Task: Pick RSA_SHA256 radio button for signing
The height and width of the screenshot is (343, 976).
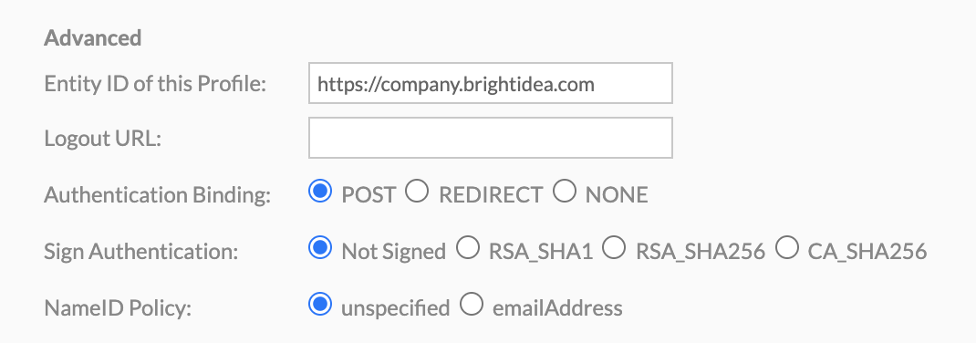Action: tap(615, 248)
